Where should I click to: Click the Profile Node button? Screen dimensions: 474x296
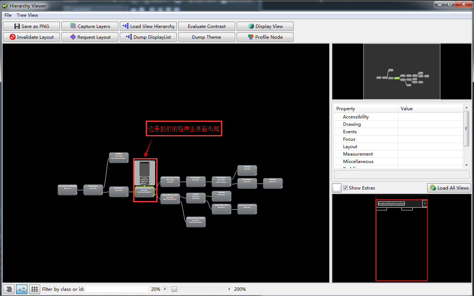(x=265, y=37)
